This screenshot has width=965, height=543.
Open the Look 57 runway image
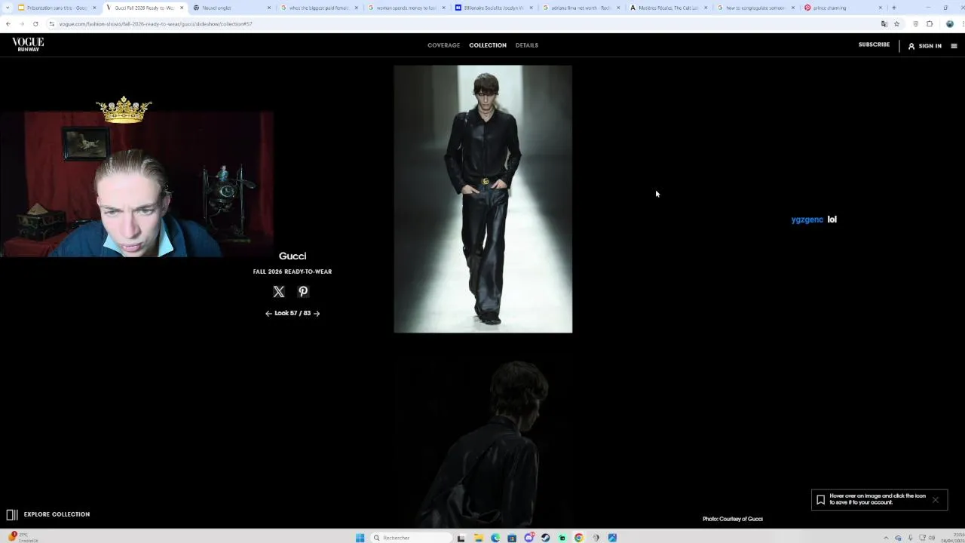(x=482, y=199)
